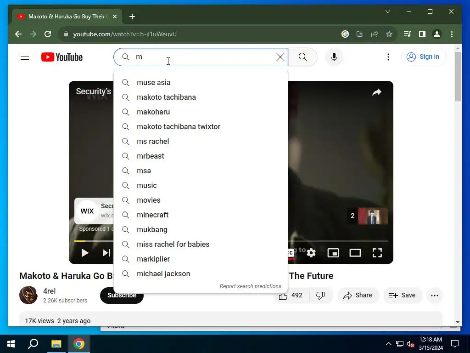
Task: Choose the "michael jackson" suggestion
Action: (x=201, y=274)
